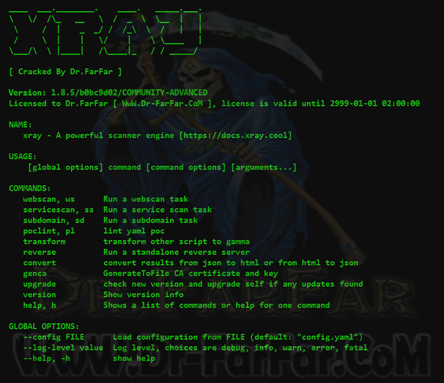Click the subdomain, sd command
444x383 pixels.
click(54, 220)
